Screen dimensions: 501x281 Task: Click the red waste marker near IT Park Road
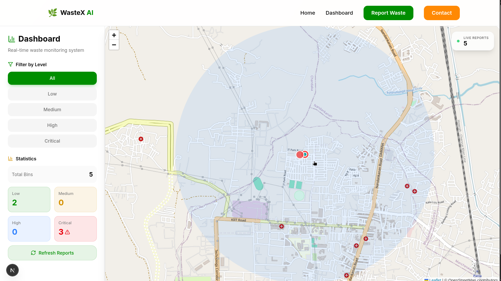300,155
